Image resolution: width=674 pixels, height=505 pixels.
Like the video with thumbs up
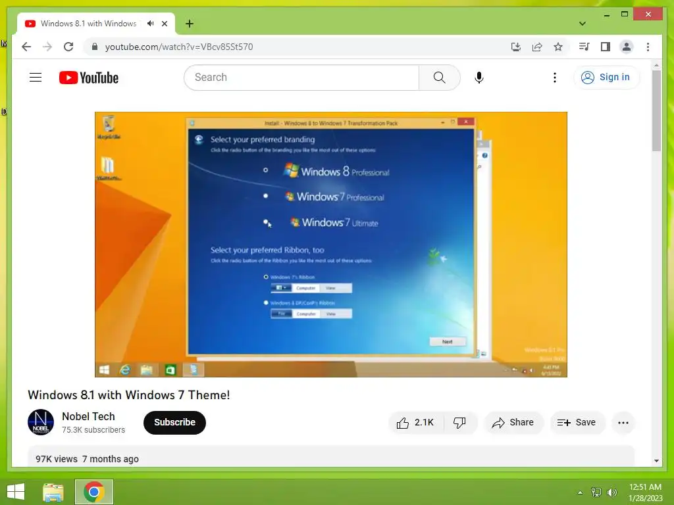click(x=415, y=423)
